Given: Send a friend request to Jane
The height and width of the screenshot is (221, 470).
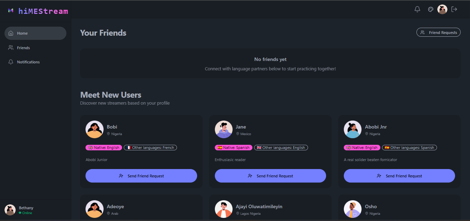Looking at the screenshot, I should point(270,176).
